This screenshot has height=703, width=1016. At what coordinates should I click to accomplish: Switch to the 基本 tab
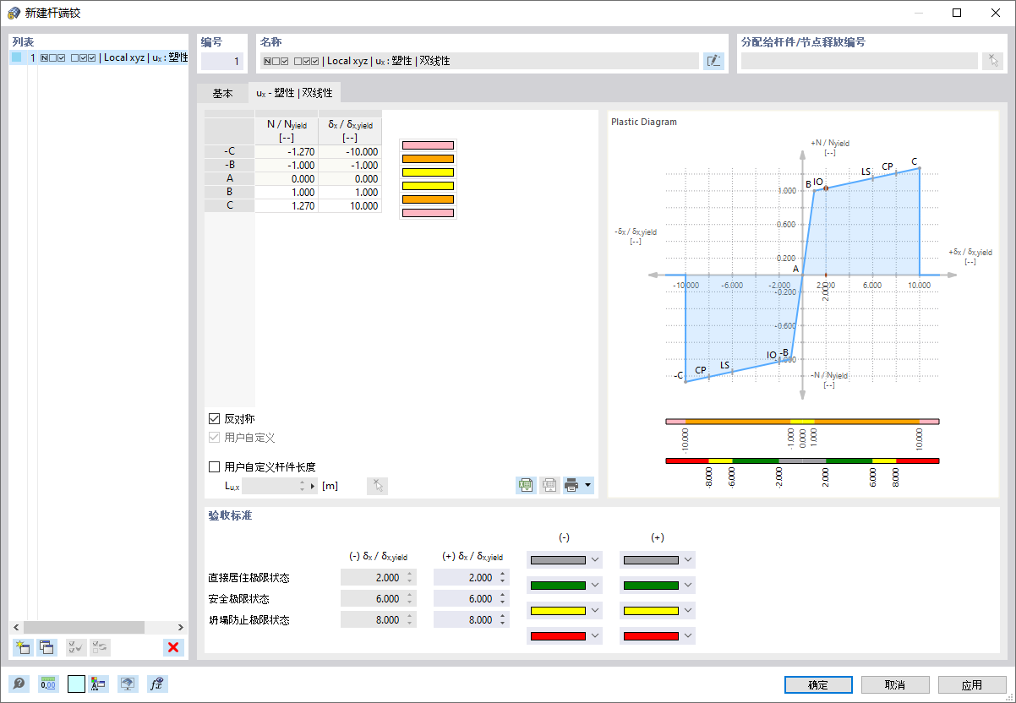222,94
